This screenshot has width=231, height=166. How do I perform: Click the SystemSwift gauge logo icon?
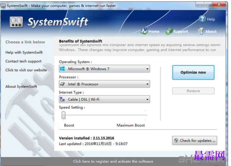pyautogui.click(x=16, y=22)
